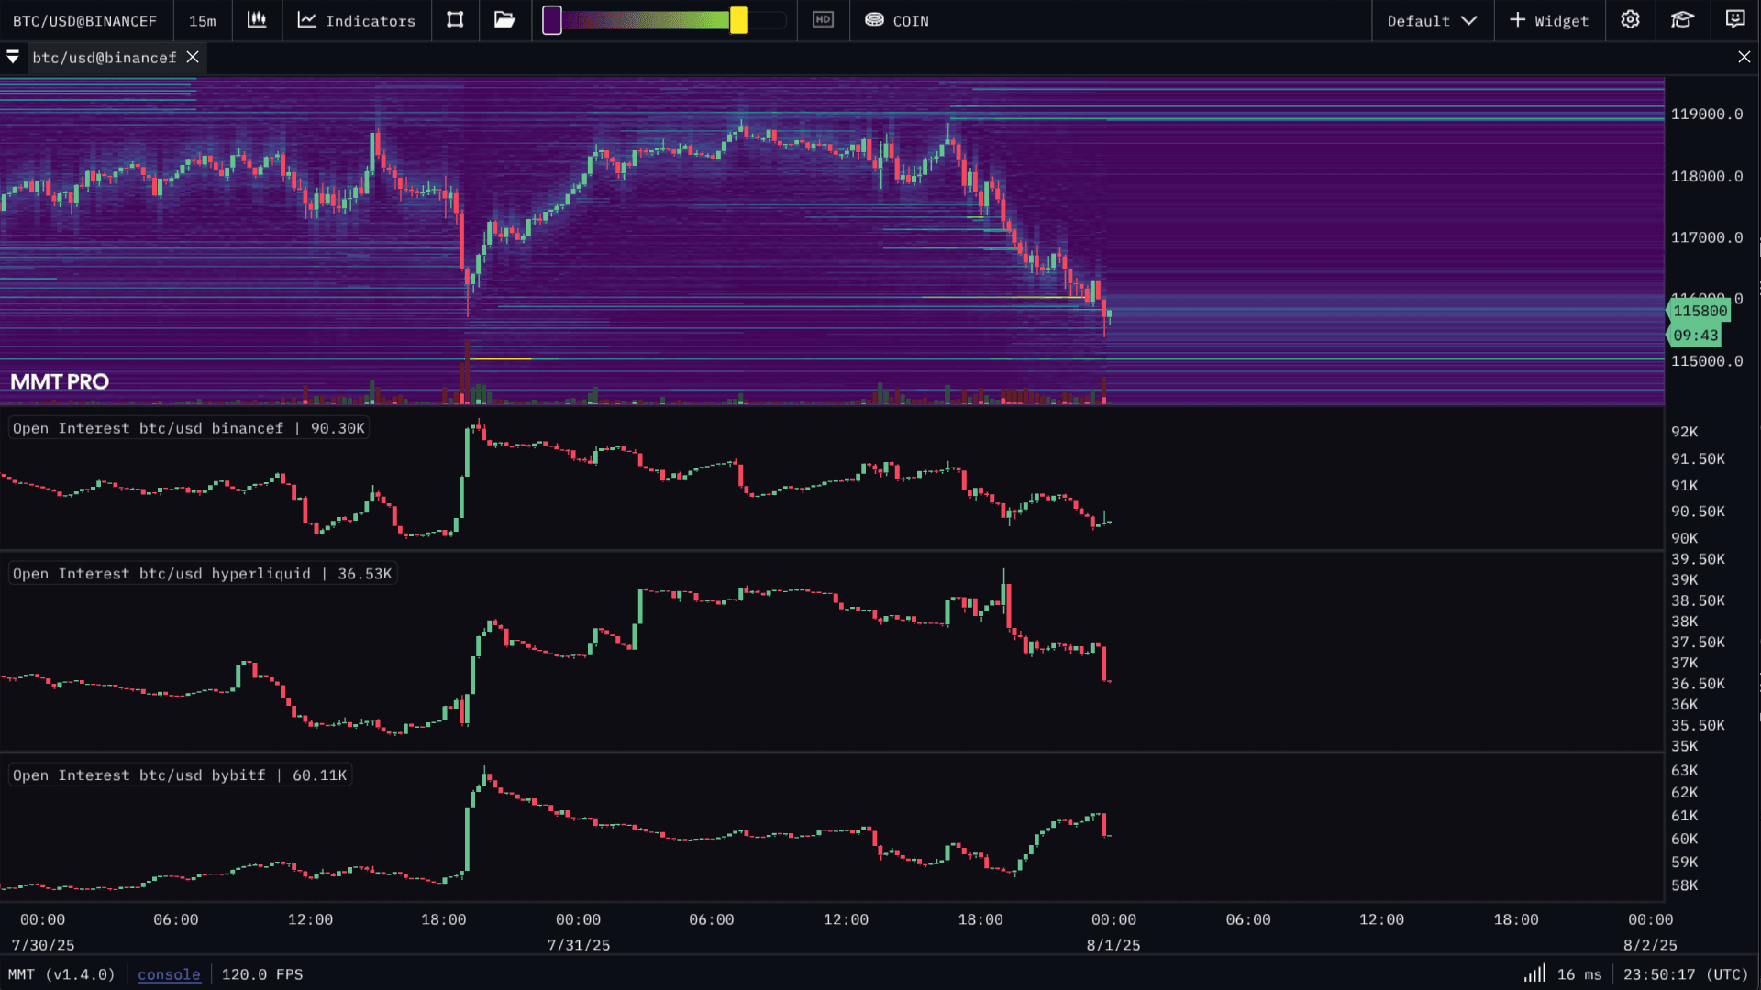
Task: Click the MMT (v1.4.0) version text
Action: (x=61, y=974)
